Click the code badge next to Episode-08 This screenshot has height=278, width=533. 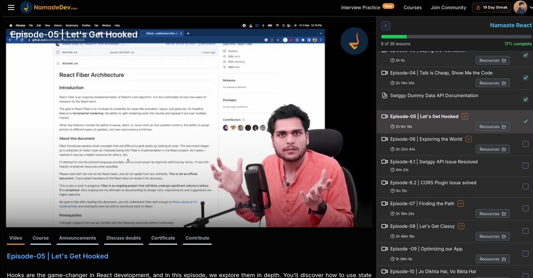pos(461,226)
